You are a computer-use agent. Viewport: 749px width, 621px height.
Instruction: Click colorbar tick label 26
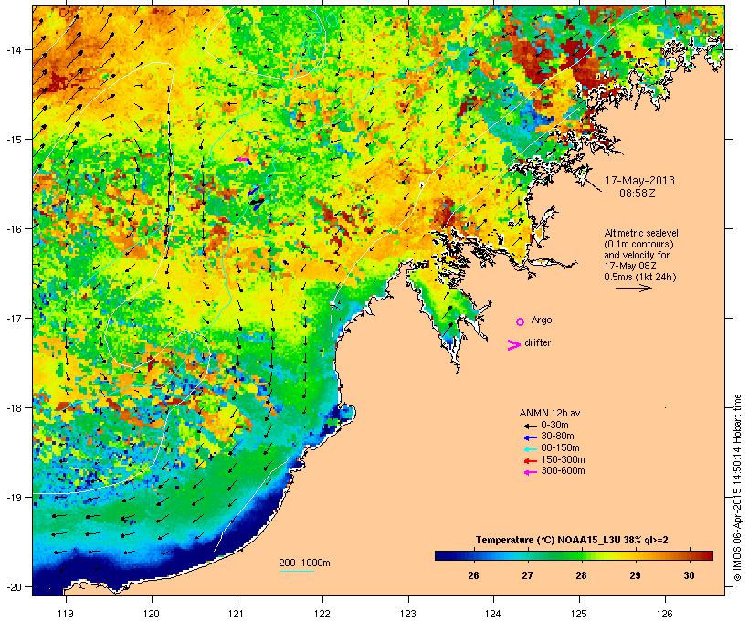click(x=473, y=575)
